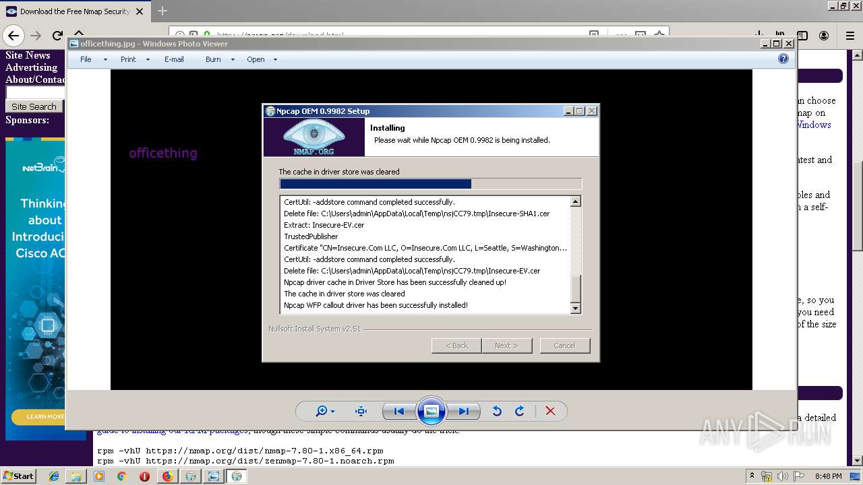This screenshot has height=485, width=863.
Task: Delete the photo with the red X
Action: (x=550, y=411)
